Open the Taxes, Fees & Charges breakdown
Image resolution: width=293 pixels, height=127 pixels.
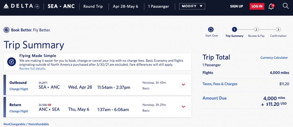220,84
